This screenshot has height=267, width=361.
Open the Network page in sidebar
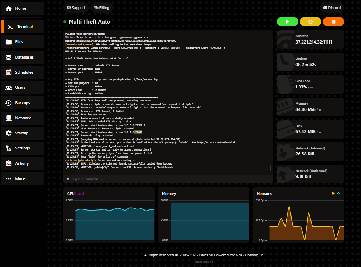coord(22,118)
